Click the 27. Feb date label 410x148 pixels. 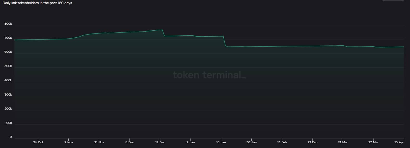click(312, 143)
